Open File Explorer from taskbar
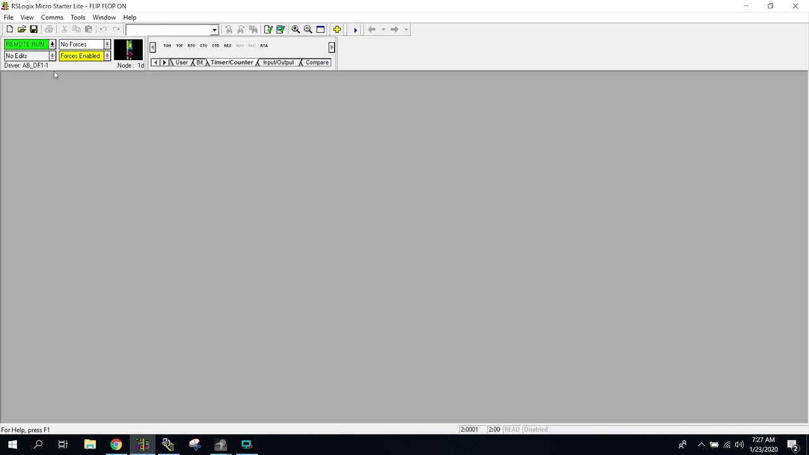The width and height of the screenshot is (809, 455). pyautogui.click(x=90, y=444)
